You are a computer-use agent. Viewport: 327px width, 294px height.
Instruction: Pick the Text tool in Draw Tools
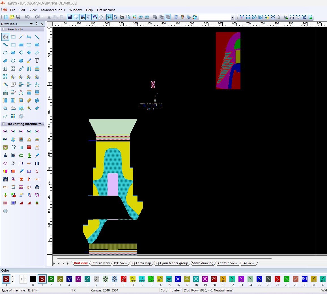[x=37, y=61]
